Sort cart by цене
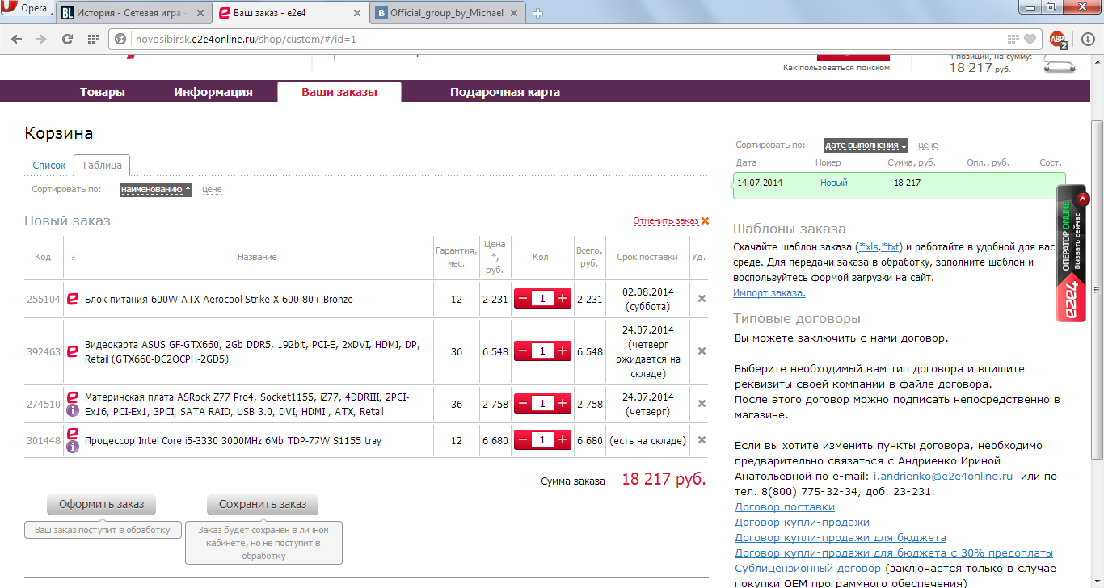 point(212,190)
